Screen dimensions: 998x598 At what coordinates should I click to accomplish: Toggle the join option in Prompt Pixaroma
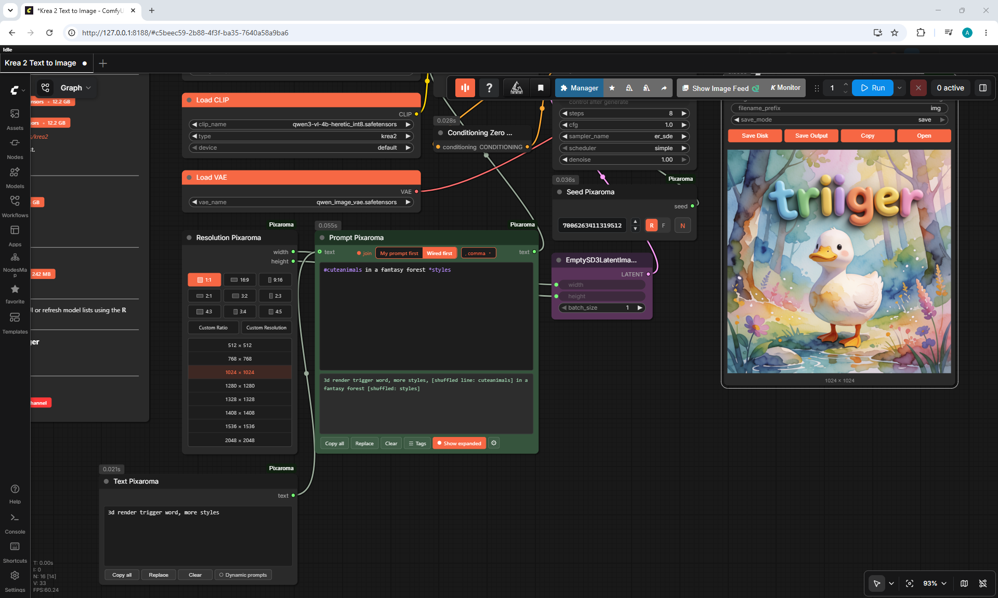pos(364,253)
